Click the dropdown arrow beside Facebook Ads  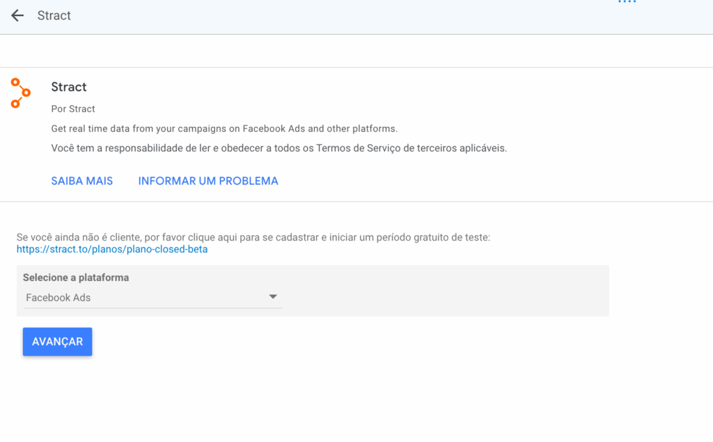(x=273, y=297)
